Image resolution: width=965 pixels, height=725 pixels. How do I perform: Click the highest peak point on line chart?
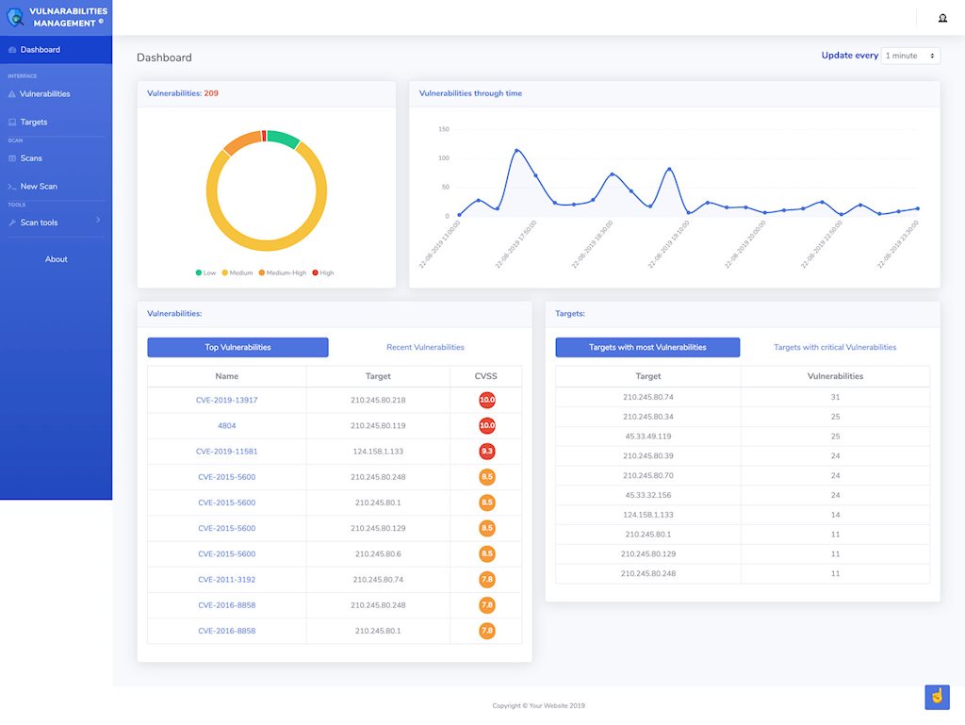coord(516,150)
